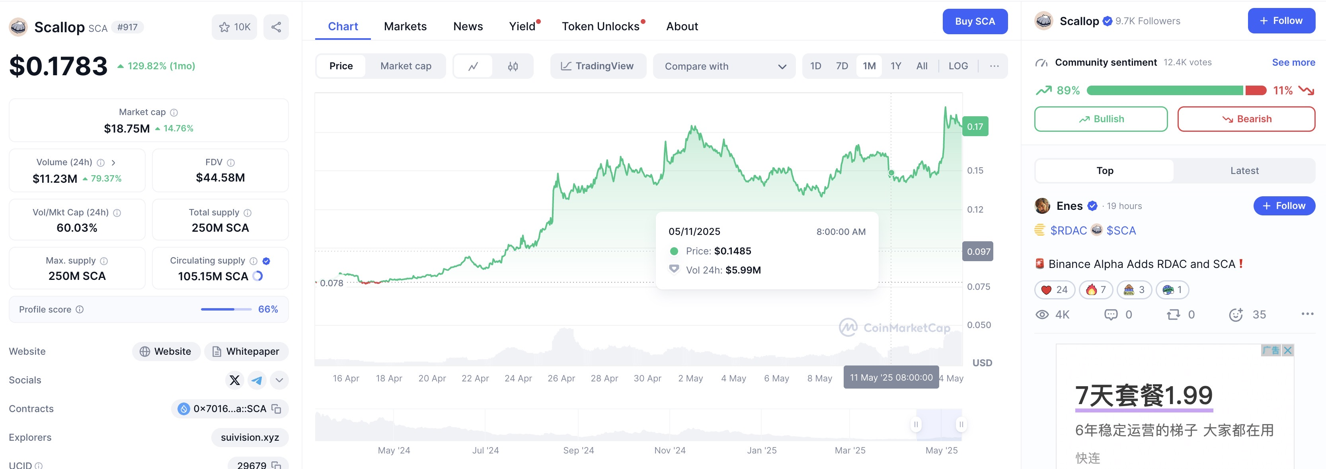
Task: Open the Telegram social icon
Action: (x=256, y=381)
